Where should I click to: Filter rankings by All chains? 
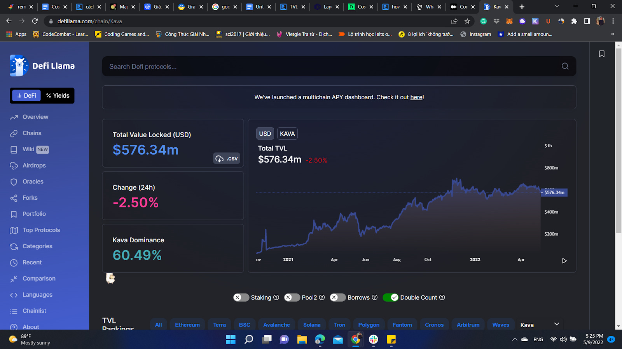tap(159, 325)
